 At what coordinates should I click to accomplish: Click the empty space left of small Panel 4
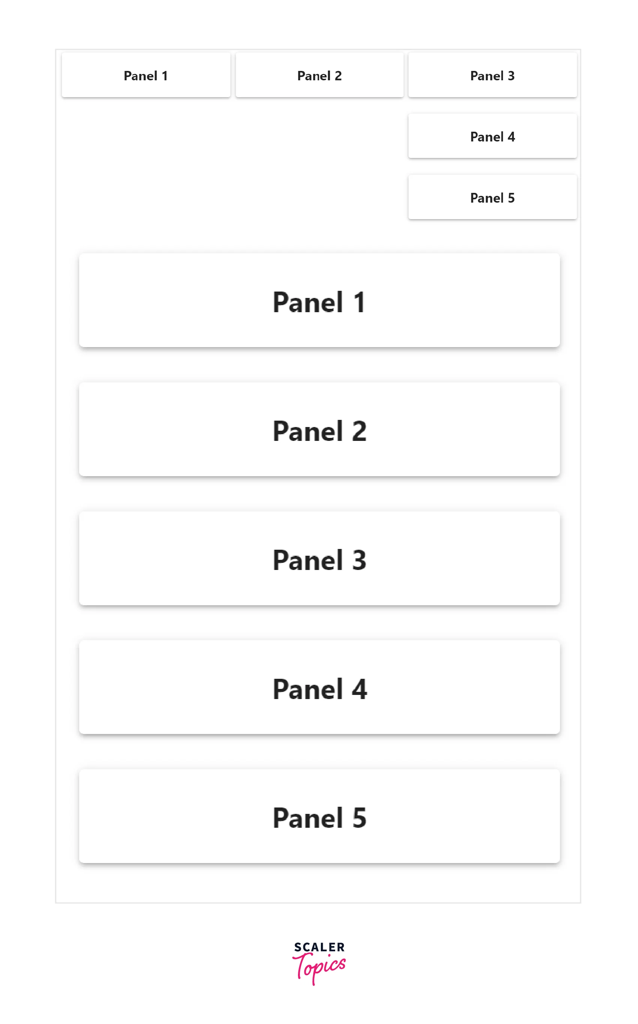[232, 136]
